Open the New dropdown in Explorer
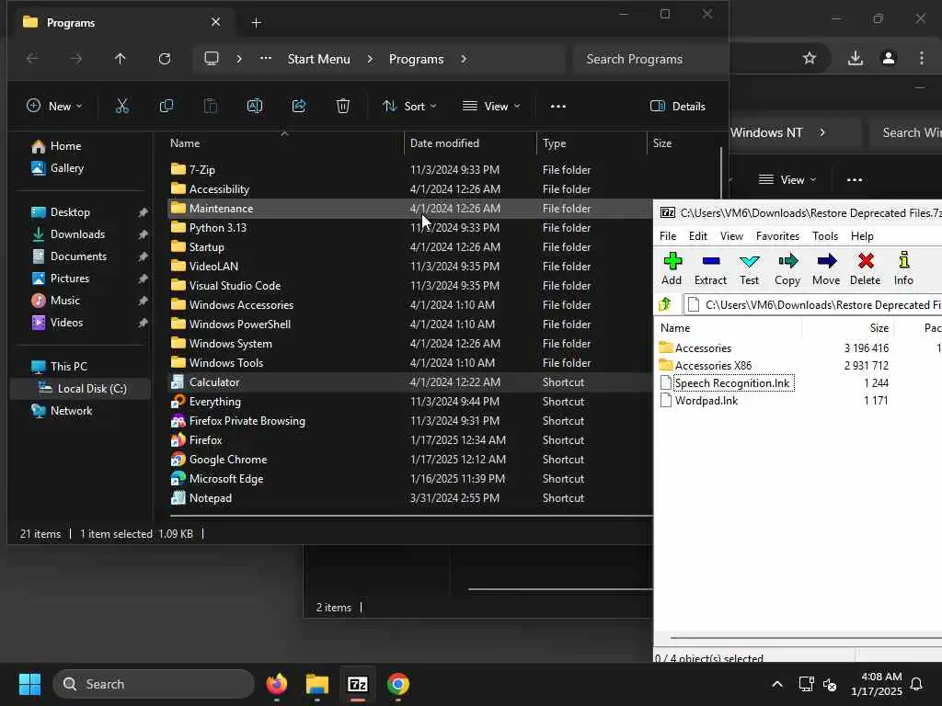Image resolution: width=942 pixels, height=706 pixels. 54,107
